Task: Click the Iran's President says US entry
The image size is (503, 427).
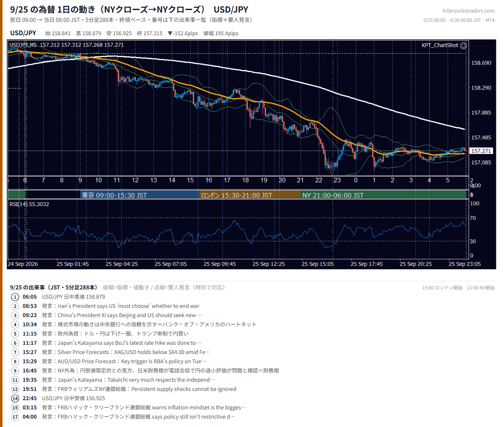Action: (121, 306)
